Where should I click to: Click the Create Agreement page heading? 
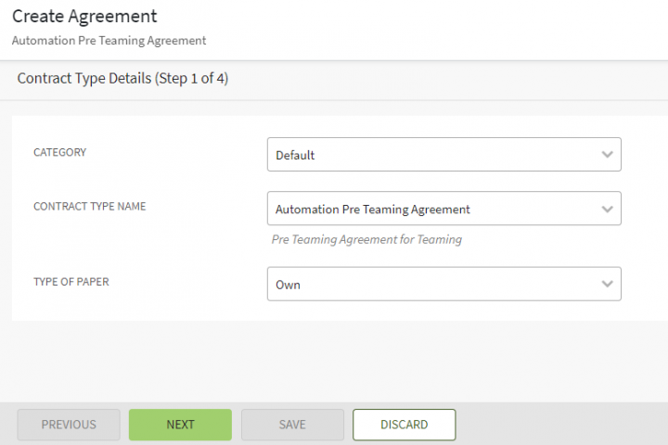84,17
